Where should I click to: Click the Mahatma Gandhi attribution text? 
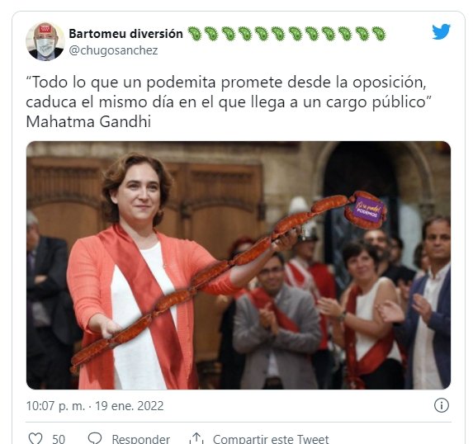coord(88,122)
